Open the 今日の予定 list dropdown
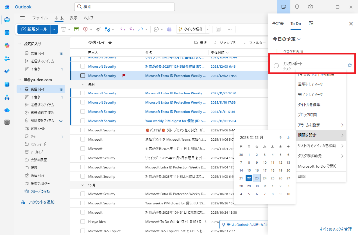Image resolution: width=358 pixels, height=235 pixels. (287, 39)
